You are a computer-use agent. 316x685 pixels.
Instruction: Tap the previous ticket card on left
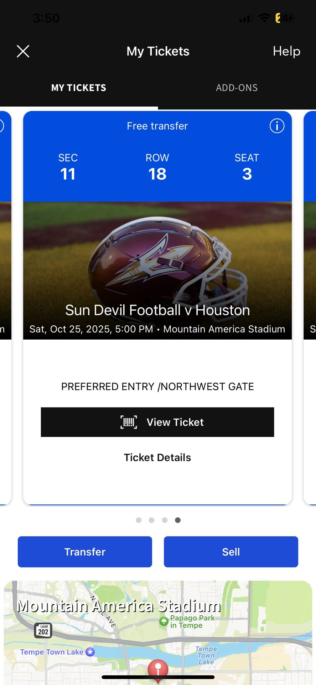point(5,307)
